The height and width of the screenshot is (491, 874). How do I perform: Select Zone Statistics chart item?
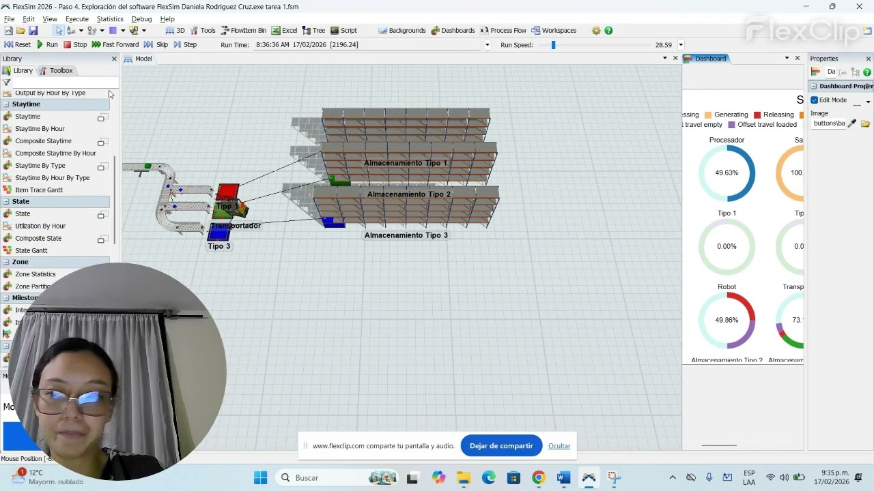(x=36, y=274)
